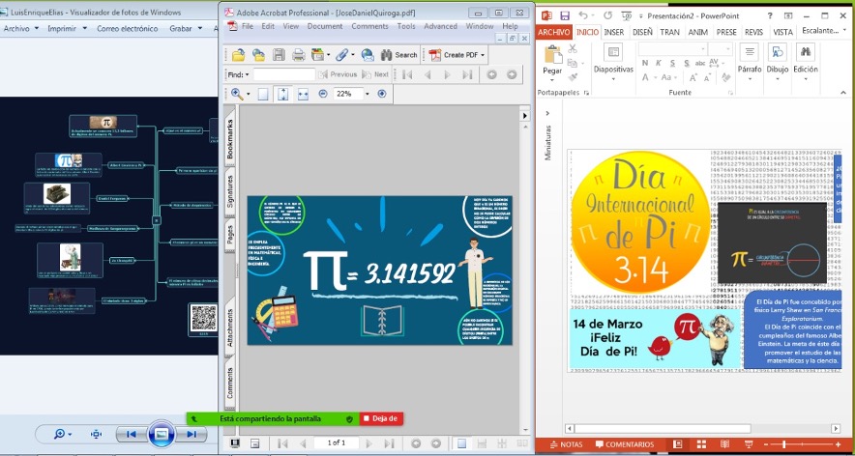The image size is (855, 456).
Task: Switch to the VISTA ribbon tab
Action: (x=782, y=32)
